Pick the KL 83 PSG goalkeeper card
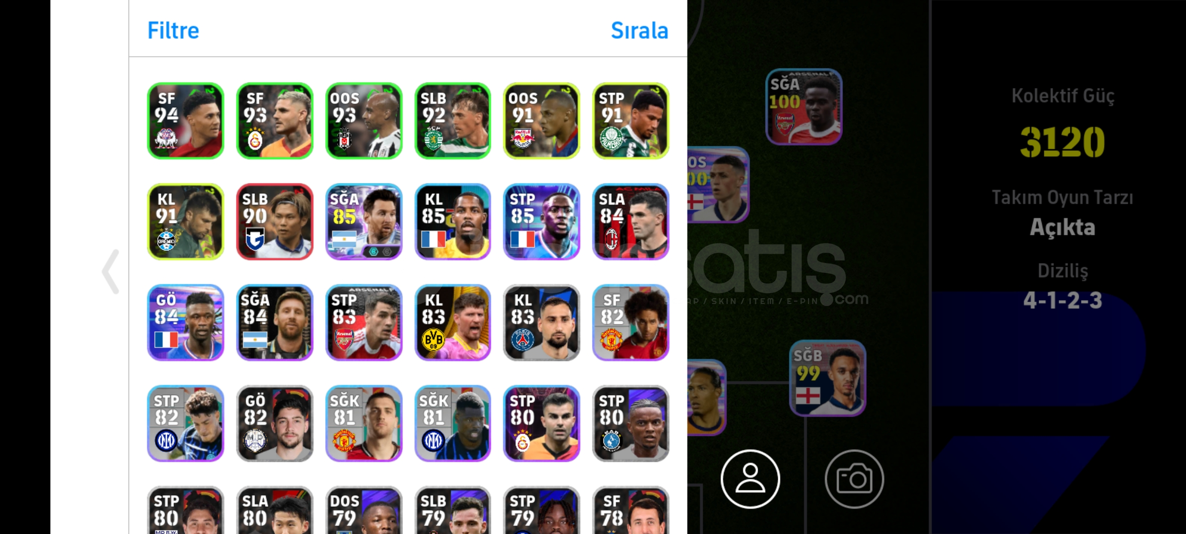The height and width of the screenshot is (534, 1186). coord(542,322)
